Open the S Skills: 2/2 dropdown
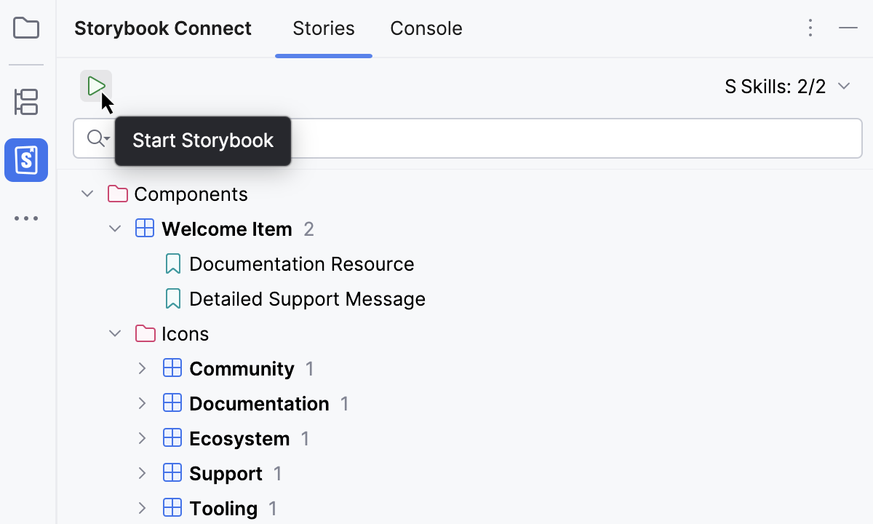Image resolution: width=873 pixels, height=524 pixels. (788, 87)
